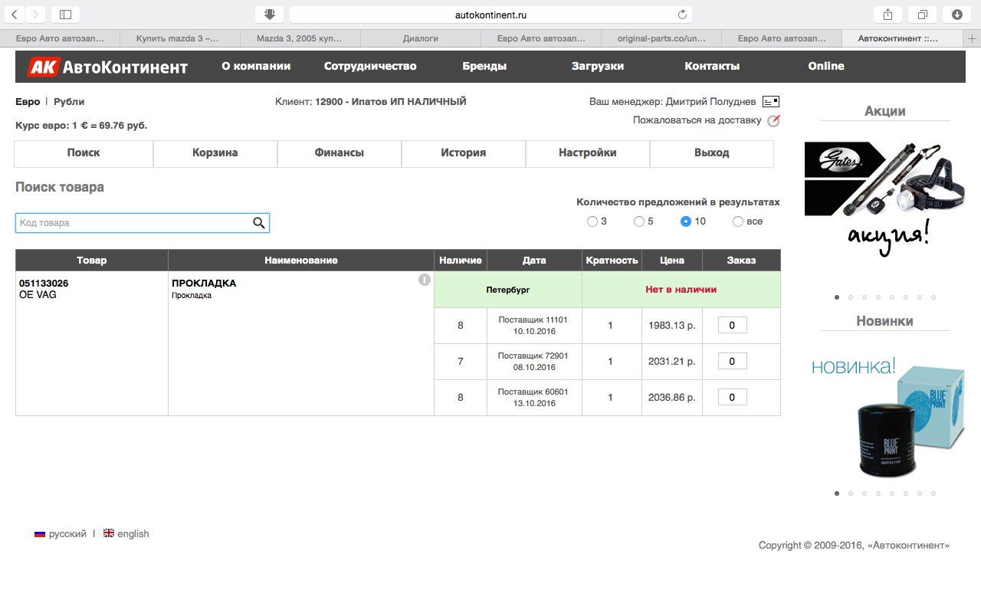Screen dimensions: 981x613
Task: Click 'Пожаловаться на доставку' link
Action: [x=697, y=120]
